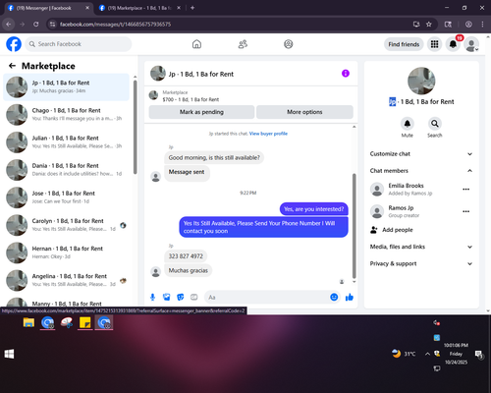
Task: Choose a sticker icon
Action: [181, 297]
